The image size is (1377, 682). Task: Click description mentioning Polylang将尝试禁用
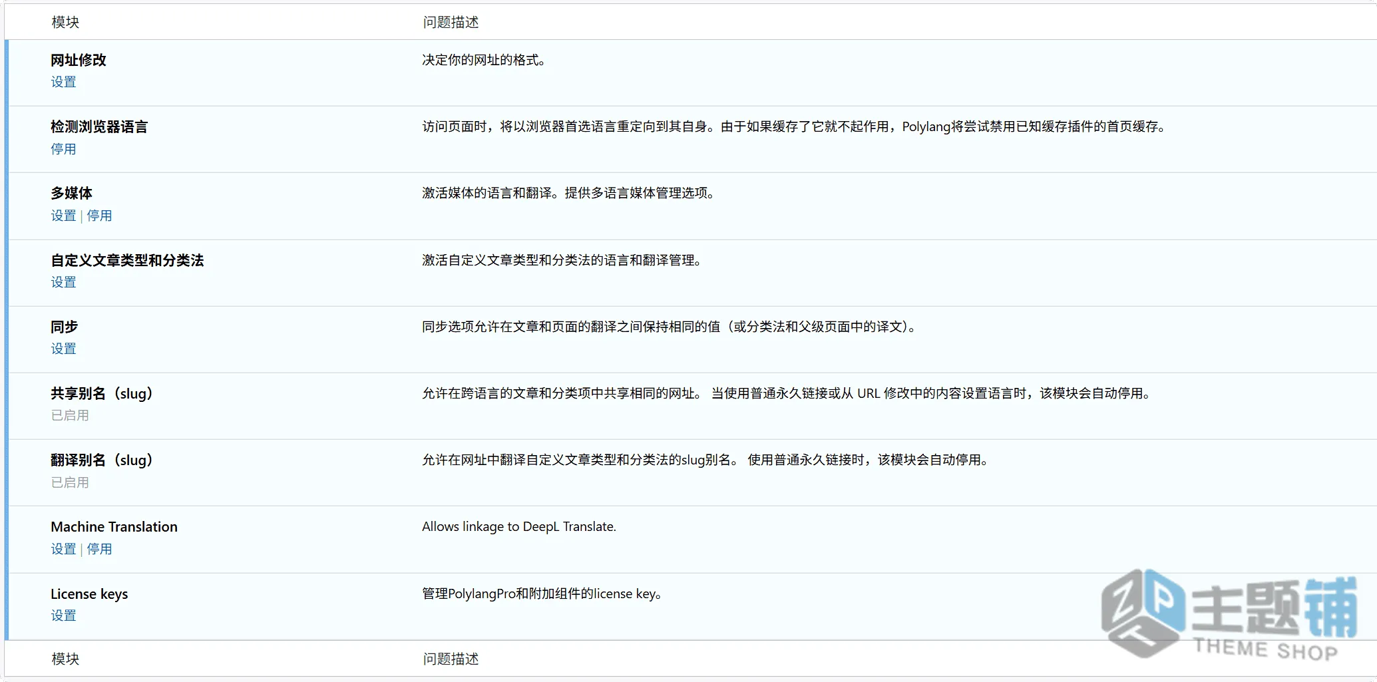(794, 126)
